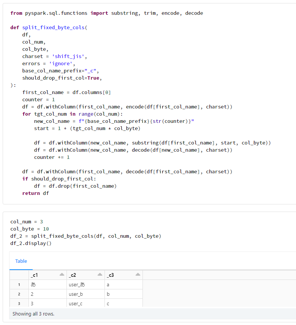The image size is (296, 325).
Task: Click the _c1 cell with 'あ'
Action: coord(47,284)
